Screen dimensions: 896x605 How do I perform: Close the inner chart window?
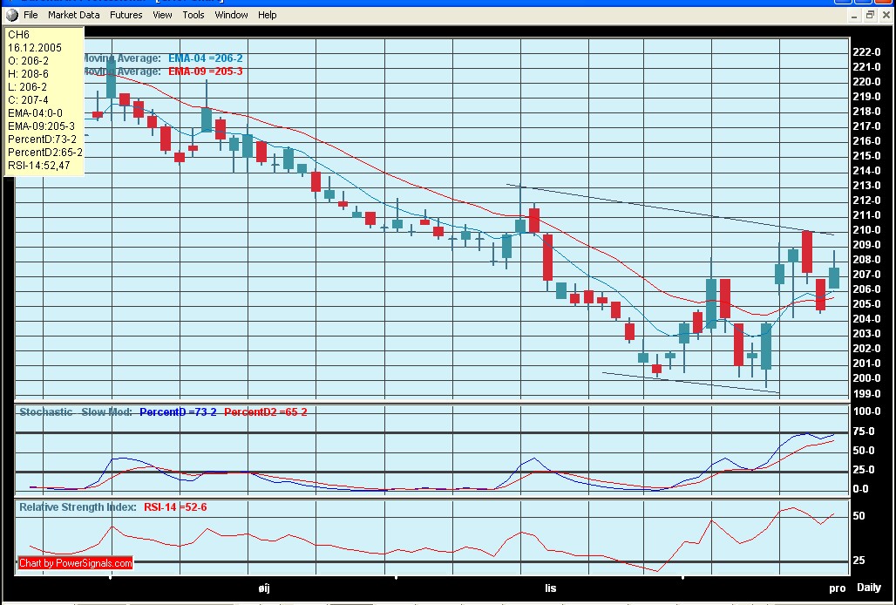[886, 15]
